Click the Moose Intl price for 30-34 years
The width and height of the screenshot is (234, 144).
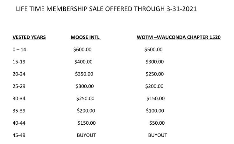point(85,99)
